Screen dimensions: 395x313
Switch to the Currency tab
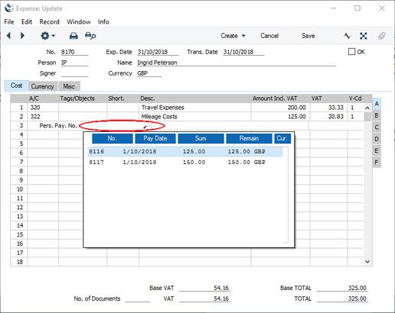tap(42, 86)
